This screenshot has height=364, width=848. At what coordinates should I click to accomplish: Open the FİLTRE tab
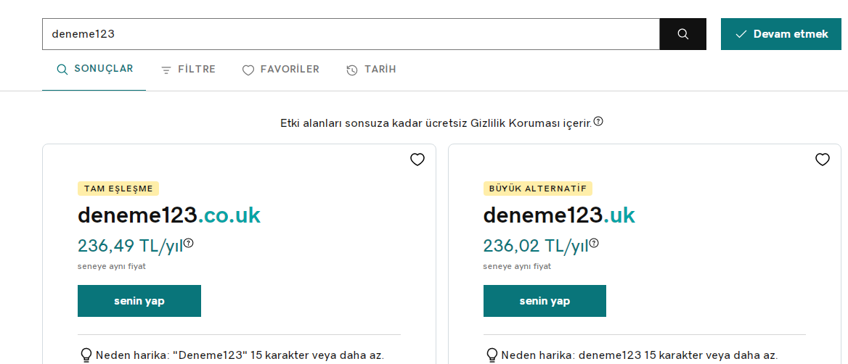188,70
